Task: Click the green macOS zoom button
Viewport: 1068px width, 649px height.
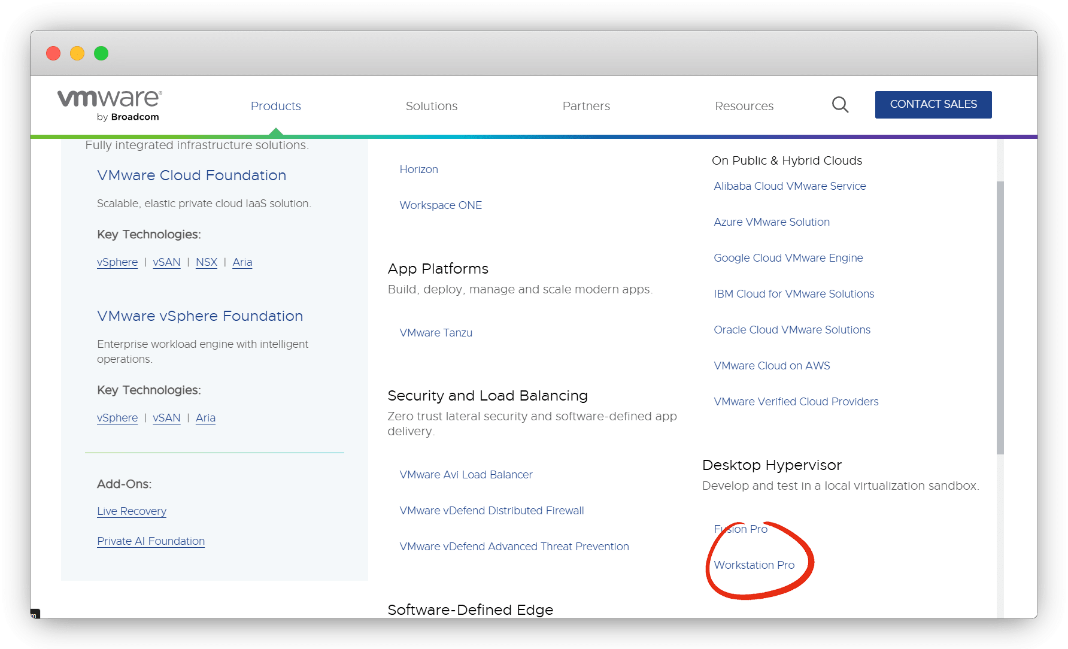Action: point(101,53)
